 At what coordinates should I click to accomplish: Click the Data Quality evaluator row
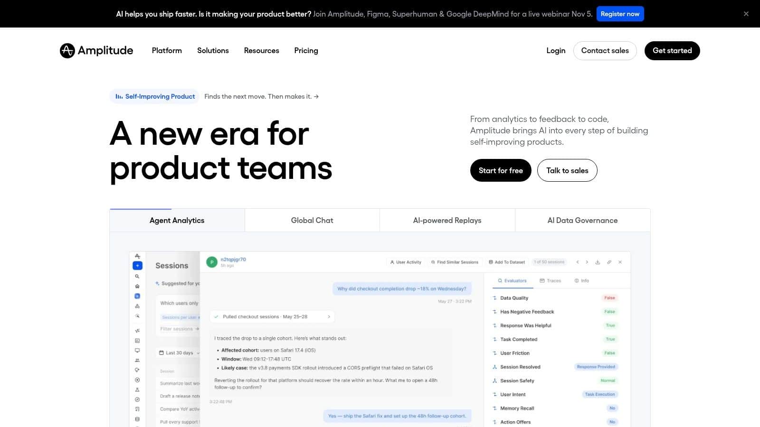pyautogui.click(x=554, y=298)
